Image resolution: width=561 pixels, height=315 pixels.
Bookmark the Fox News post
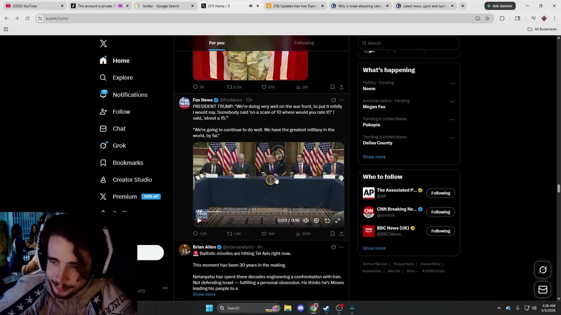pyautogui.click(x=332, y=234)
